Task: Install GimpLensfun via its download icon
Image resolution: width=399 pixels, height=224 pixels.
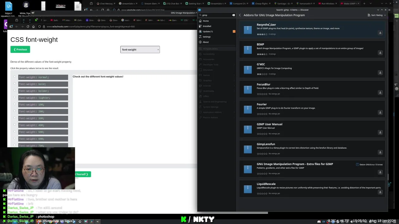Action: [x=380, y=152]
